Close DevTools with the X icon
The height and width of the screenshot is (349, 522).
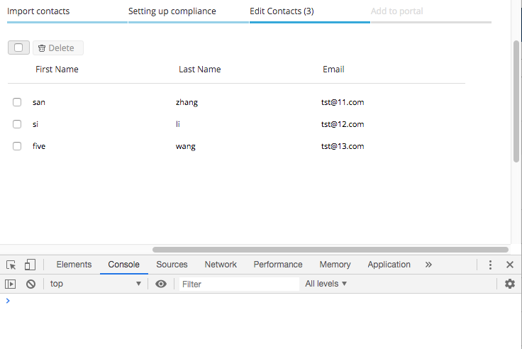tap(510, 265)
